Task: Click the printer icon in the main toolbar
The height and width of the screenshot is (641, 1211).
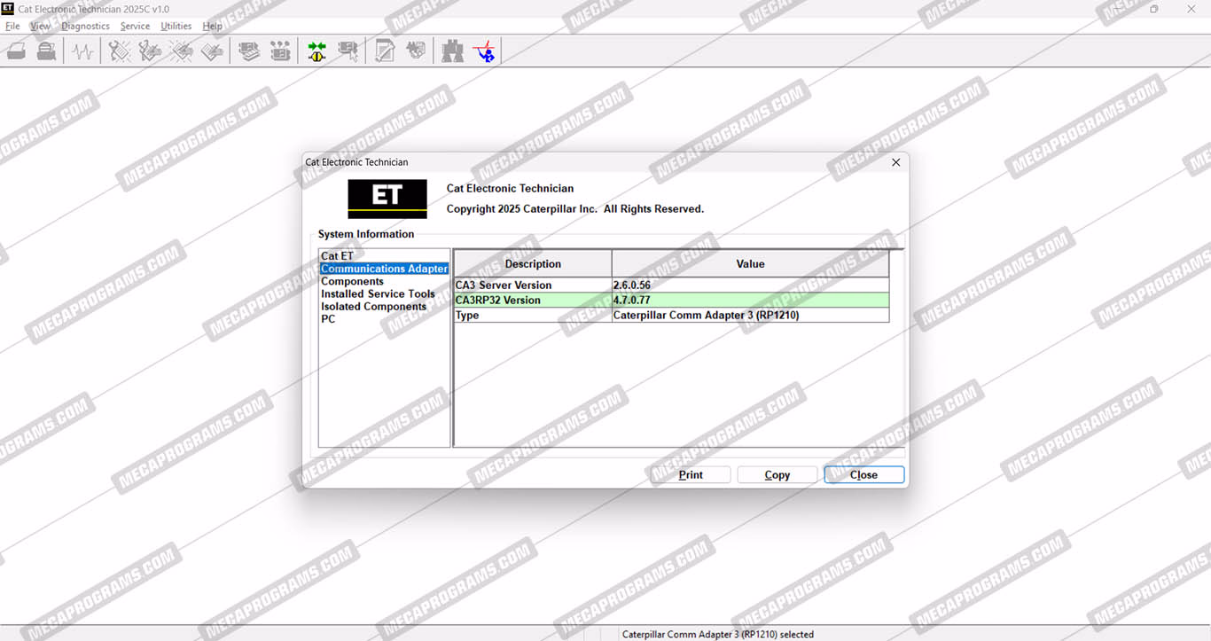Action: tap(17, 51)
